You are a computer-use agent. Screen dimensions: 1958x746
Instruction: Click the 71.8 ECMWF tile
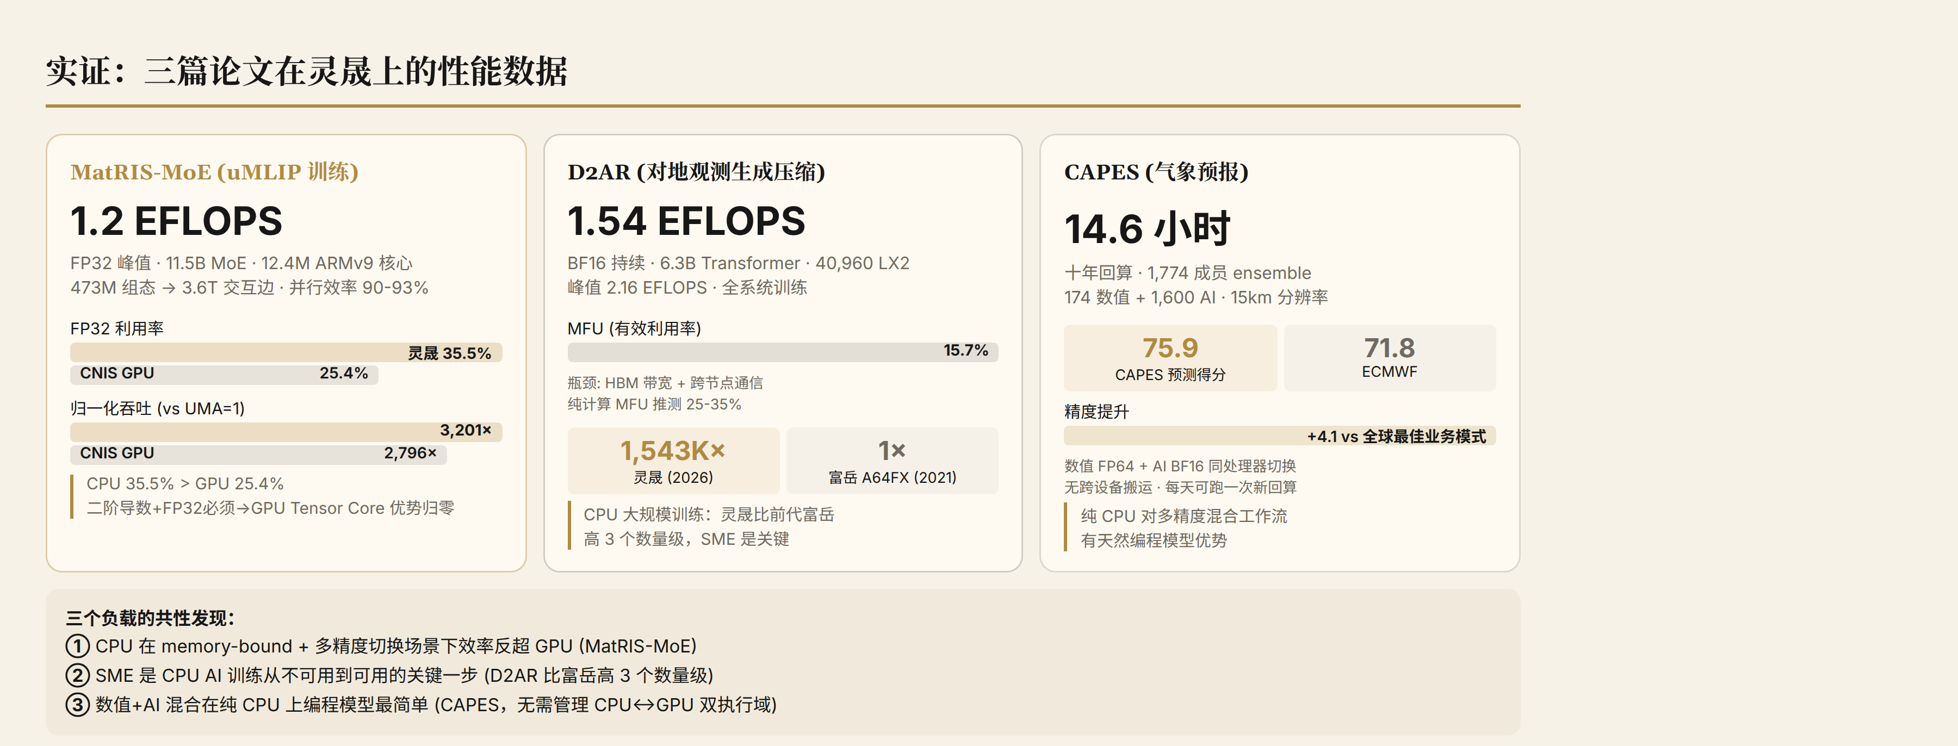tap(1390, 358)
